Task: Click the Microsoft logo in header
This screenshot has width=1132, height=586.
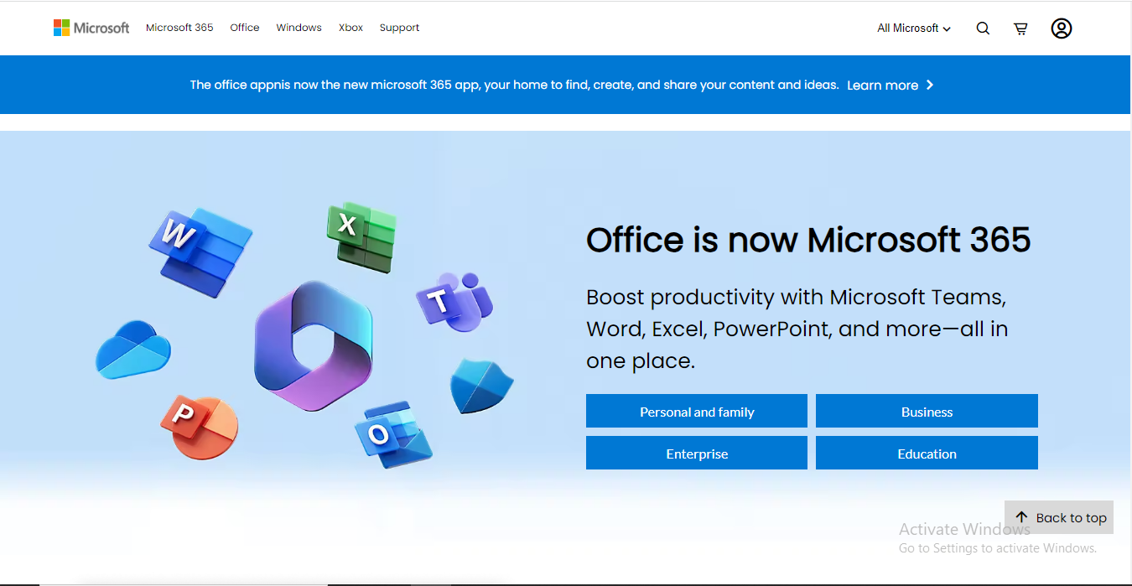Action: [x=91, y=28]
